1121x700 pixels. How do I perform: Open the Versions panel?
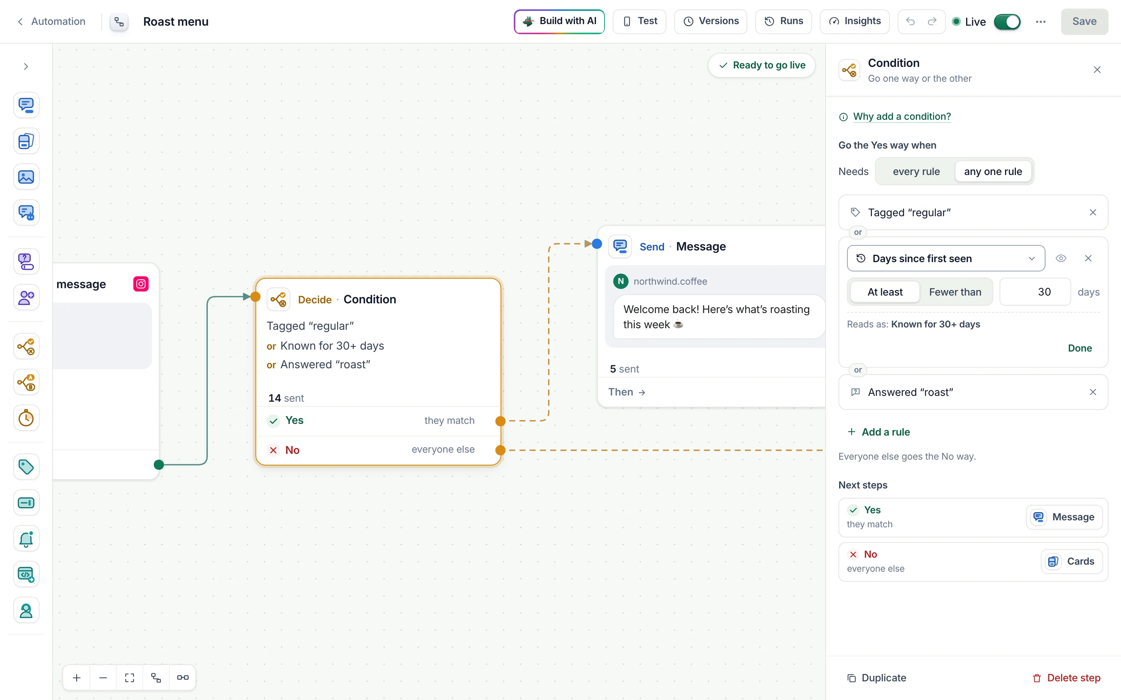(x=711, y=21)
